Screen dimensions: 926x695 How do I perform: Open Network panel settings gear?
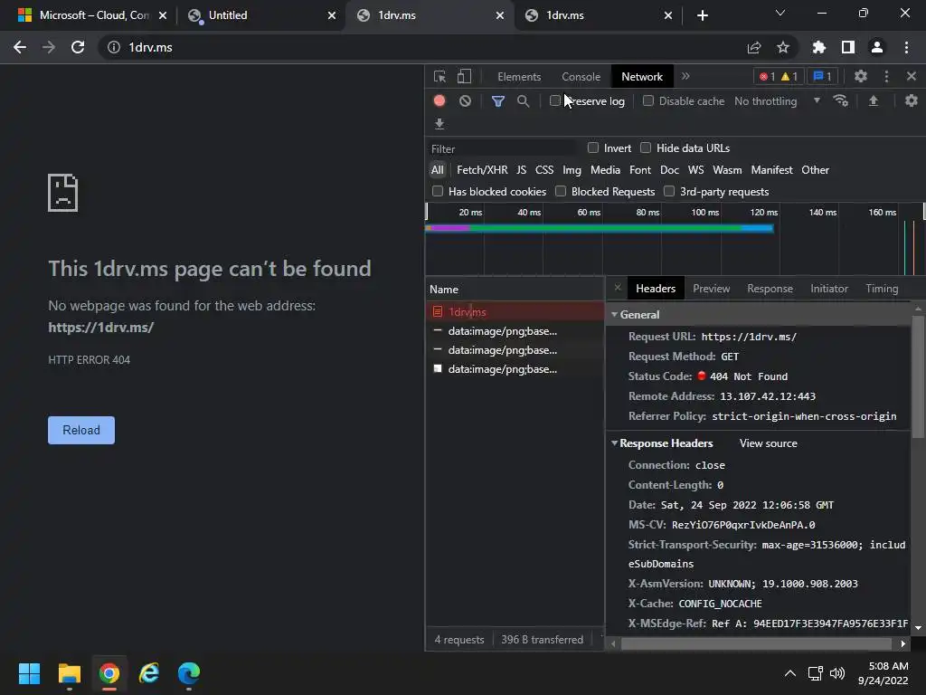tap(912, 101)
